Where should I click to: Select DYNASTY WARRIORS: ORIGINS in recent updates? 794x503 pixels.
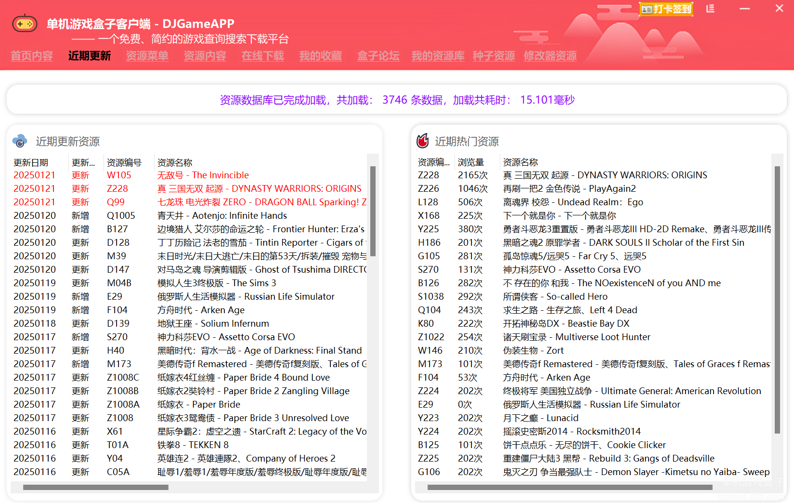click(x=189, y=188)
